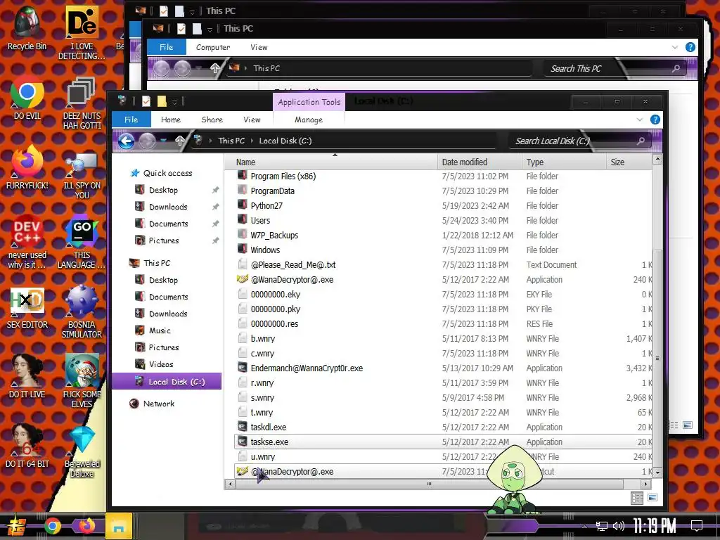Image resolution: width=720 pixels, height=540 pixels.
Task: Open the File tab in Local Disk window
Action: [131, 120]
